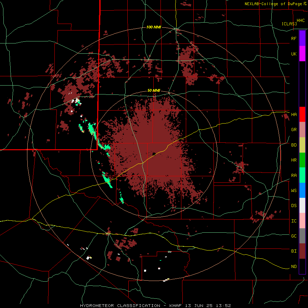Click the BI legend label

(x=294, y=251)
